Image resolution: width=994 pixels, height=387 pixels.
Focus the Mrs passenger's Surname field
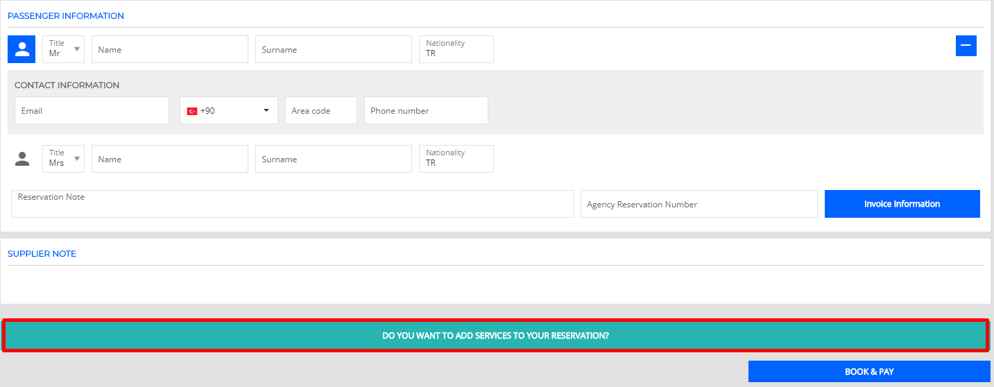click(333, 159)
